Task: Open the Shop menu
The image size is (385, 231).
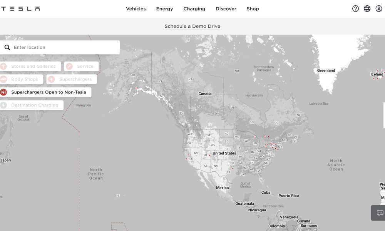Action: coord(253,9)
